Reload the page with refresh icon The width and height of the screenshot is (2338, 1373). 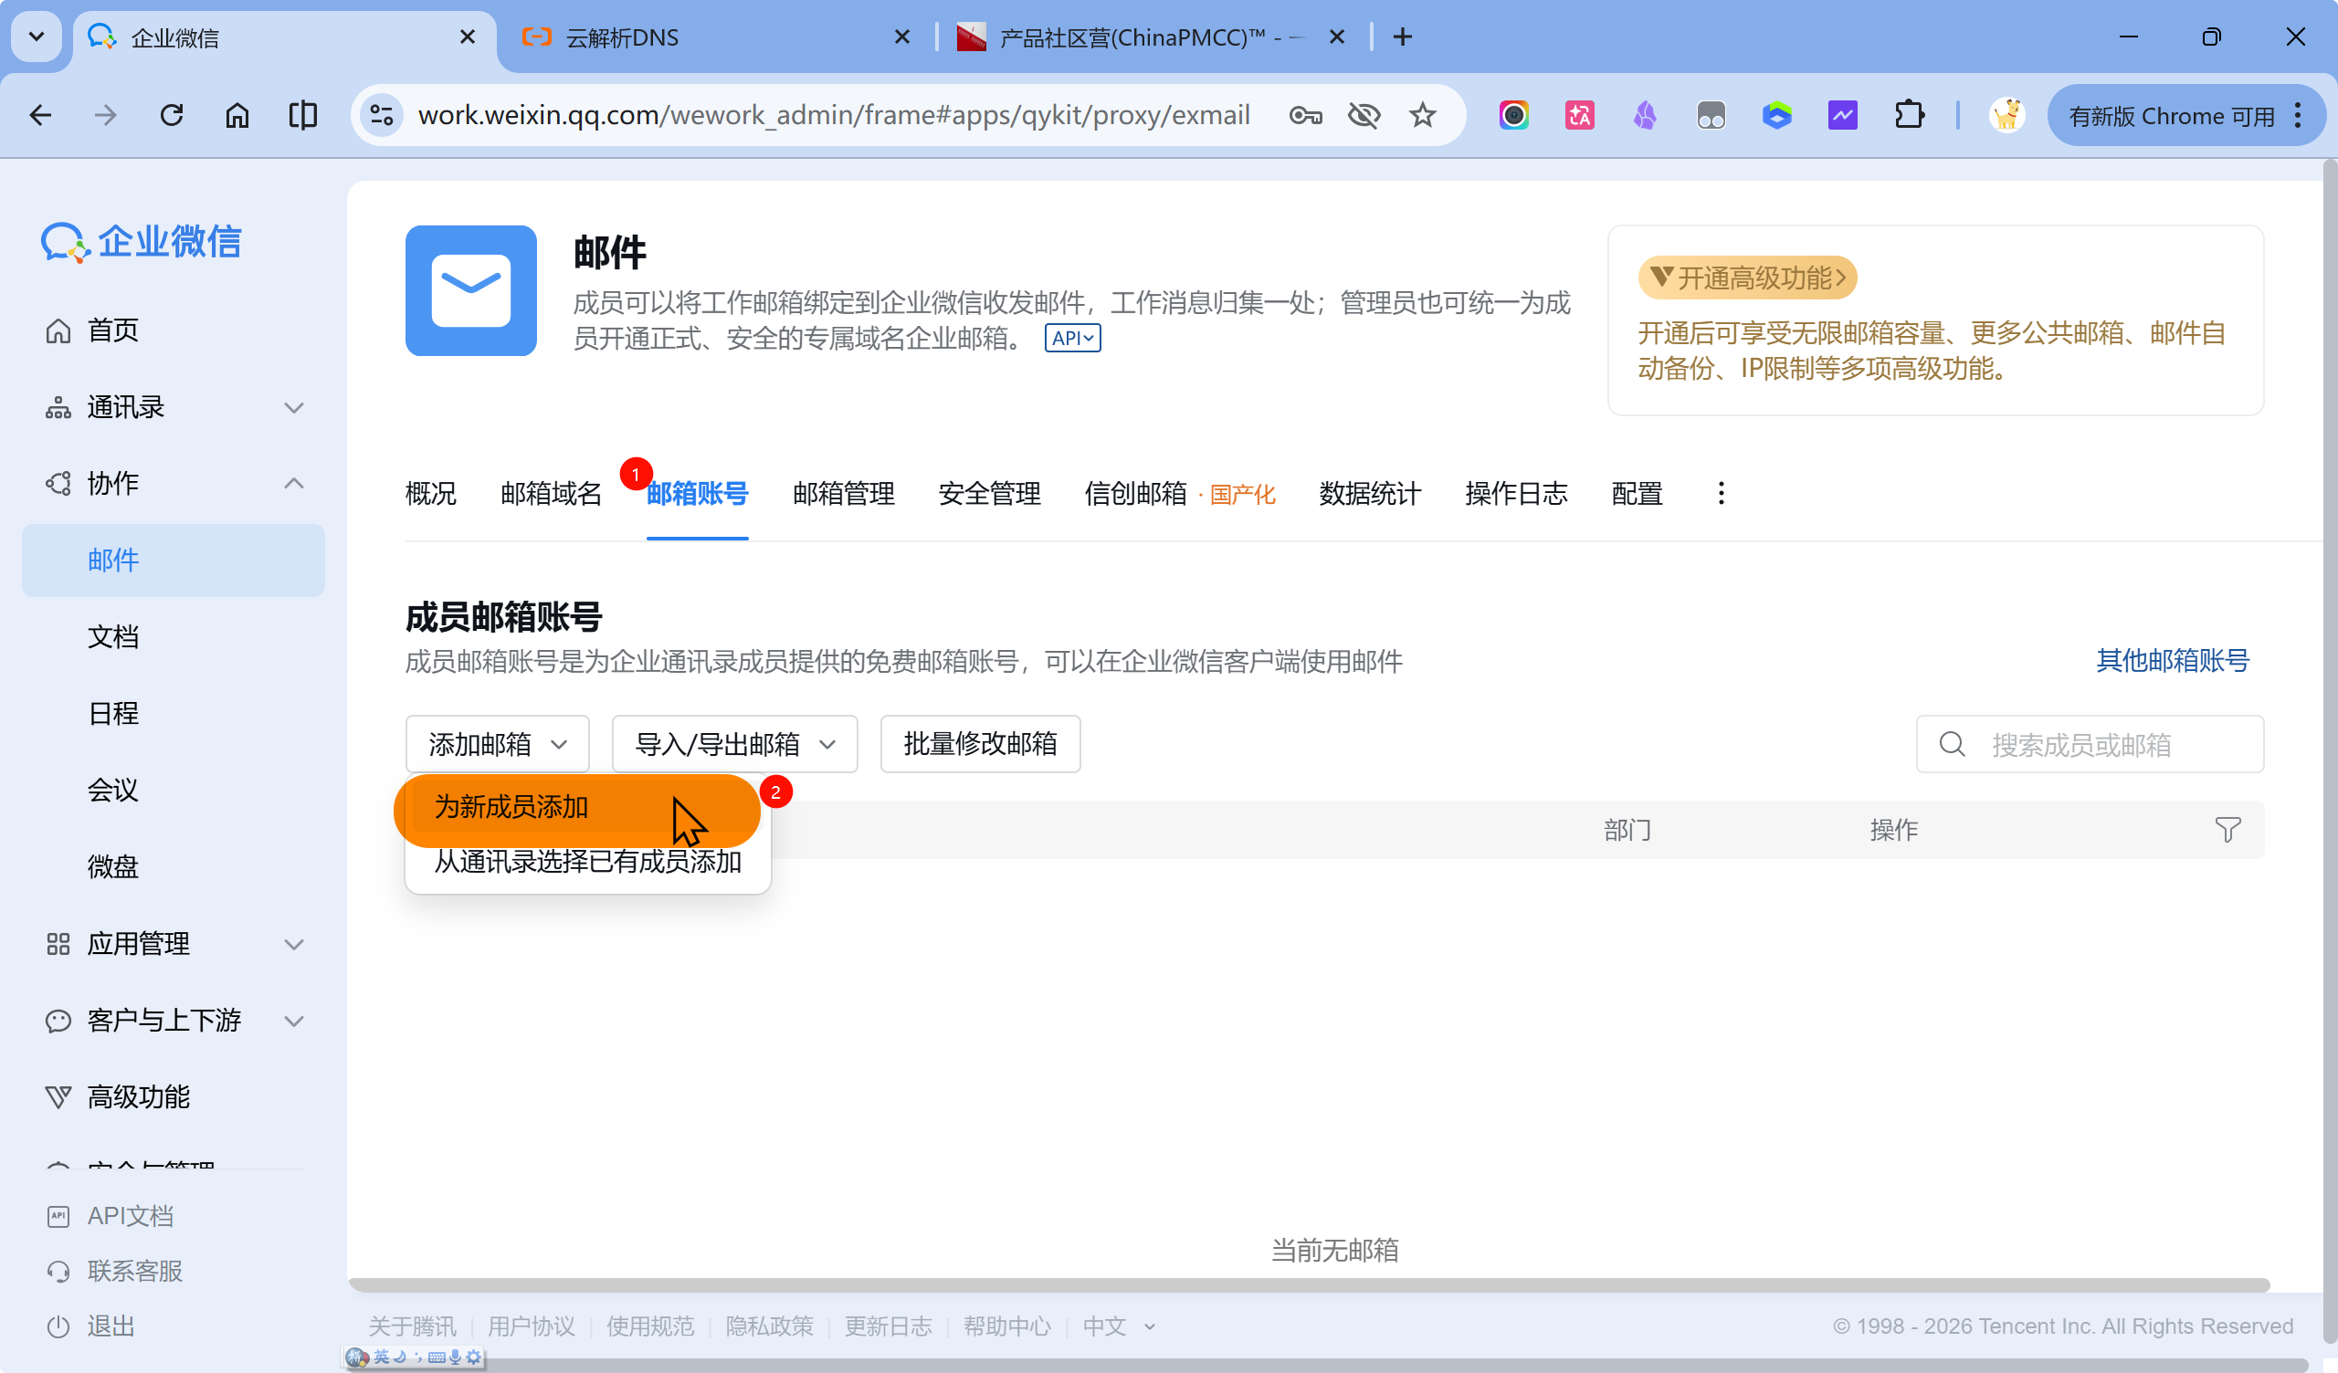coord(172,115)
